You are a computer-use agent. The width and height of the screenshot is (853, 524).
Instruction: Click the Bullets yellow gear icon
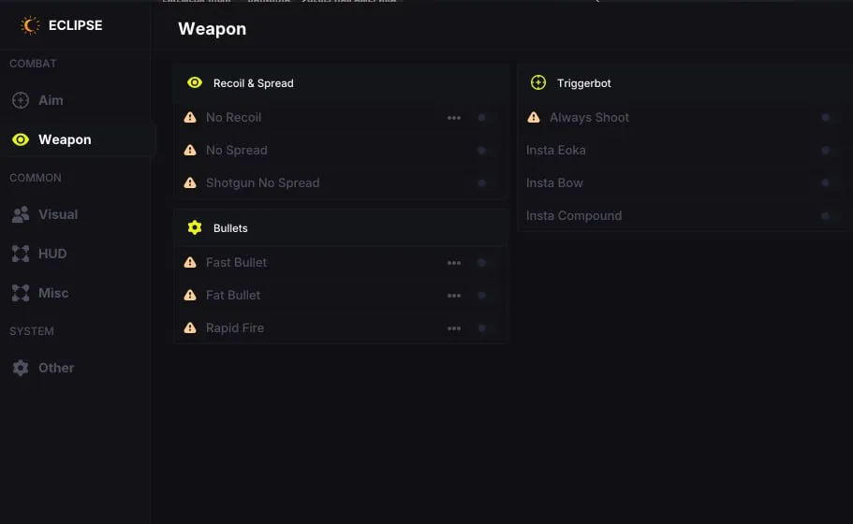pos(195,227)
